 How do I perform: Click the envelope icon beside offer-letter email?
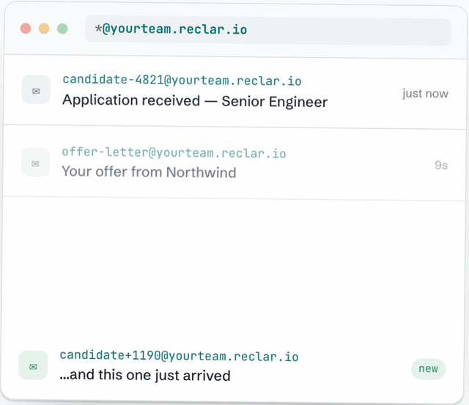[35, 162]
